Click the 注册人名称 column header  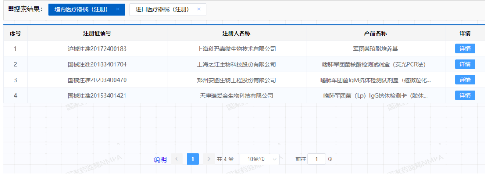(236, 33)
